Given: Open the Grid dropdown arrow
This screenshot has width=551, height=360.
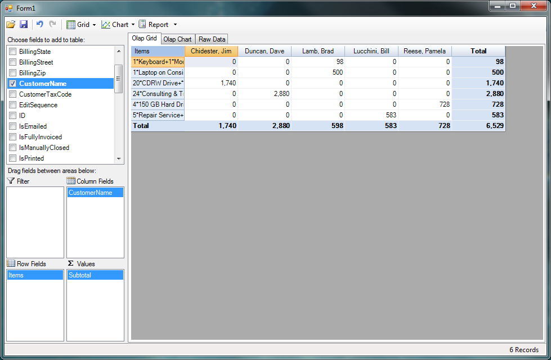Looking at the screenshot, I should point(94,25).
